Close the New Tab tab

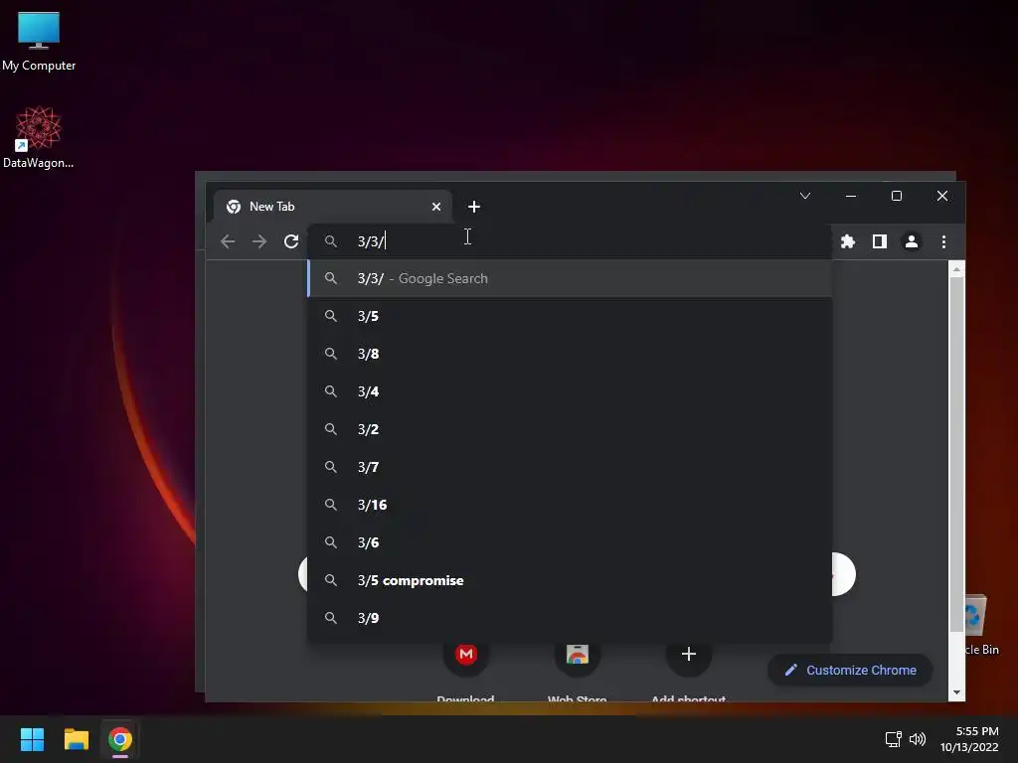pyautogui.click(x=436, y=207)
